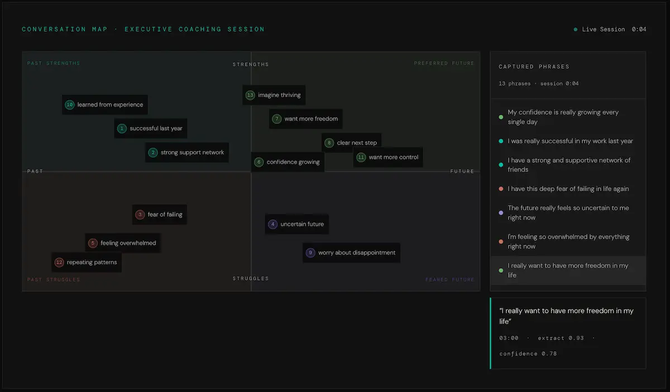Image resolution: width=670 pixels, height=392 pixels.
Task: Click number badge 11 on map
Action: (x=361, y=157)
